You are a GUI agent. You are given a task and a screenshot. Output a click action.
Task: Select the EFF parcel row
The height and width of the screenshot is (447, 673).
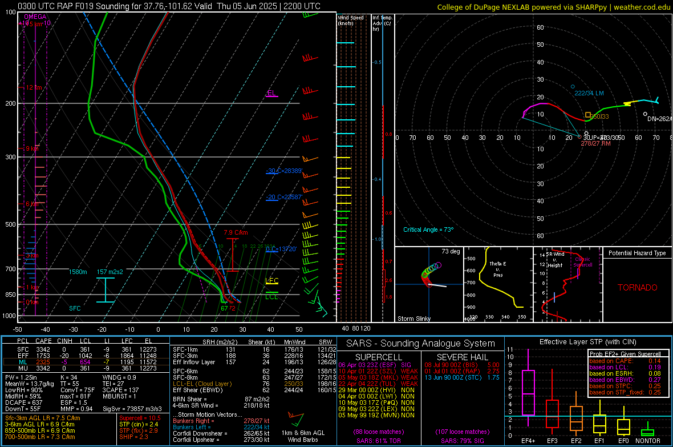point(86,356)
